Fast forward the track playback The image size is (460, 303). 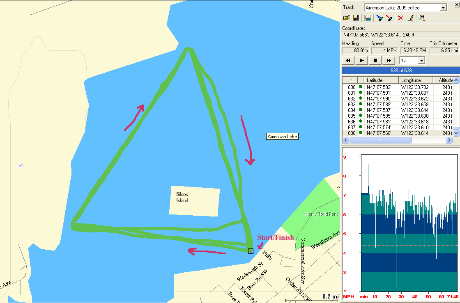click(388, 61)
